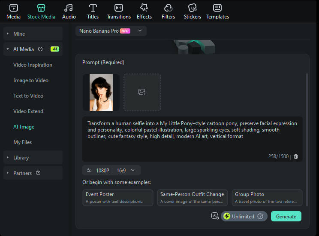Screen dimensions: 319x236
Task: Choose the Event Poster example
Action: point(118,198)
